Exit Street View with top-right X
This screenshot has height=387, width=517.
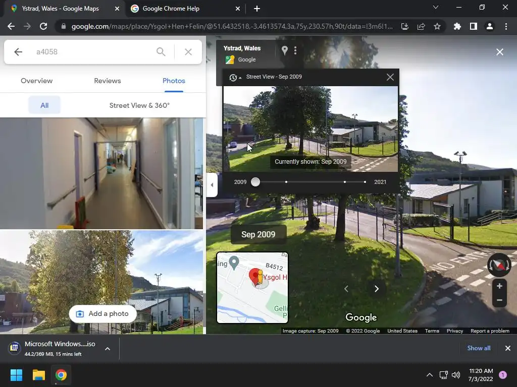[x=499, y=52]
